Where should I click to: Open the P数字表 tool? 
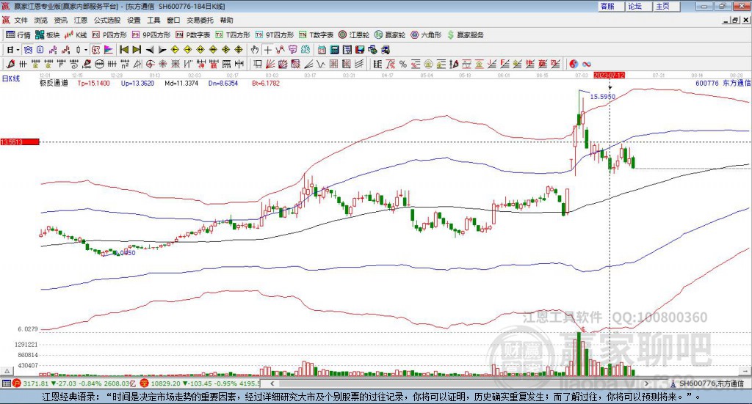point(193,35)
